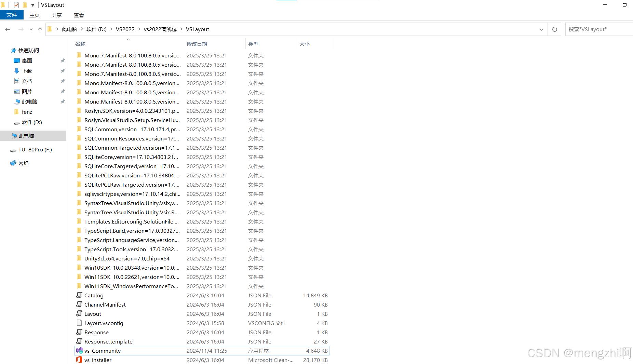This screenshot has width=633, height=364.
Task: Switch to the 查看 ribbon tab
Action: [x=79, y=15]
